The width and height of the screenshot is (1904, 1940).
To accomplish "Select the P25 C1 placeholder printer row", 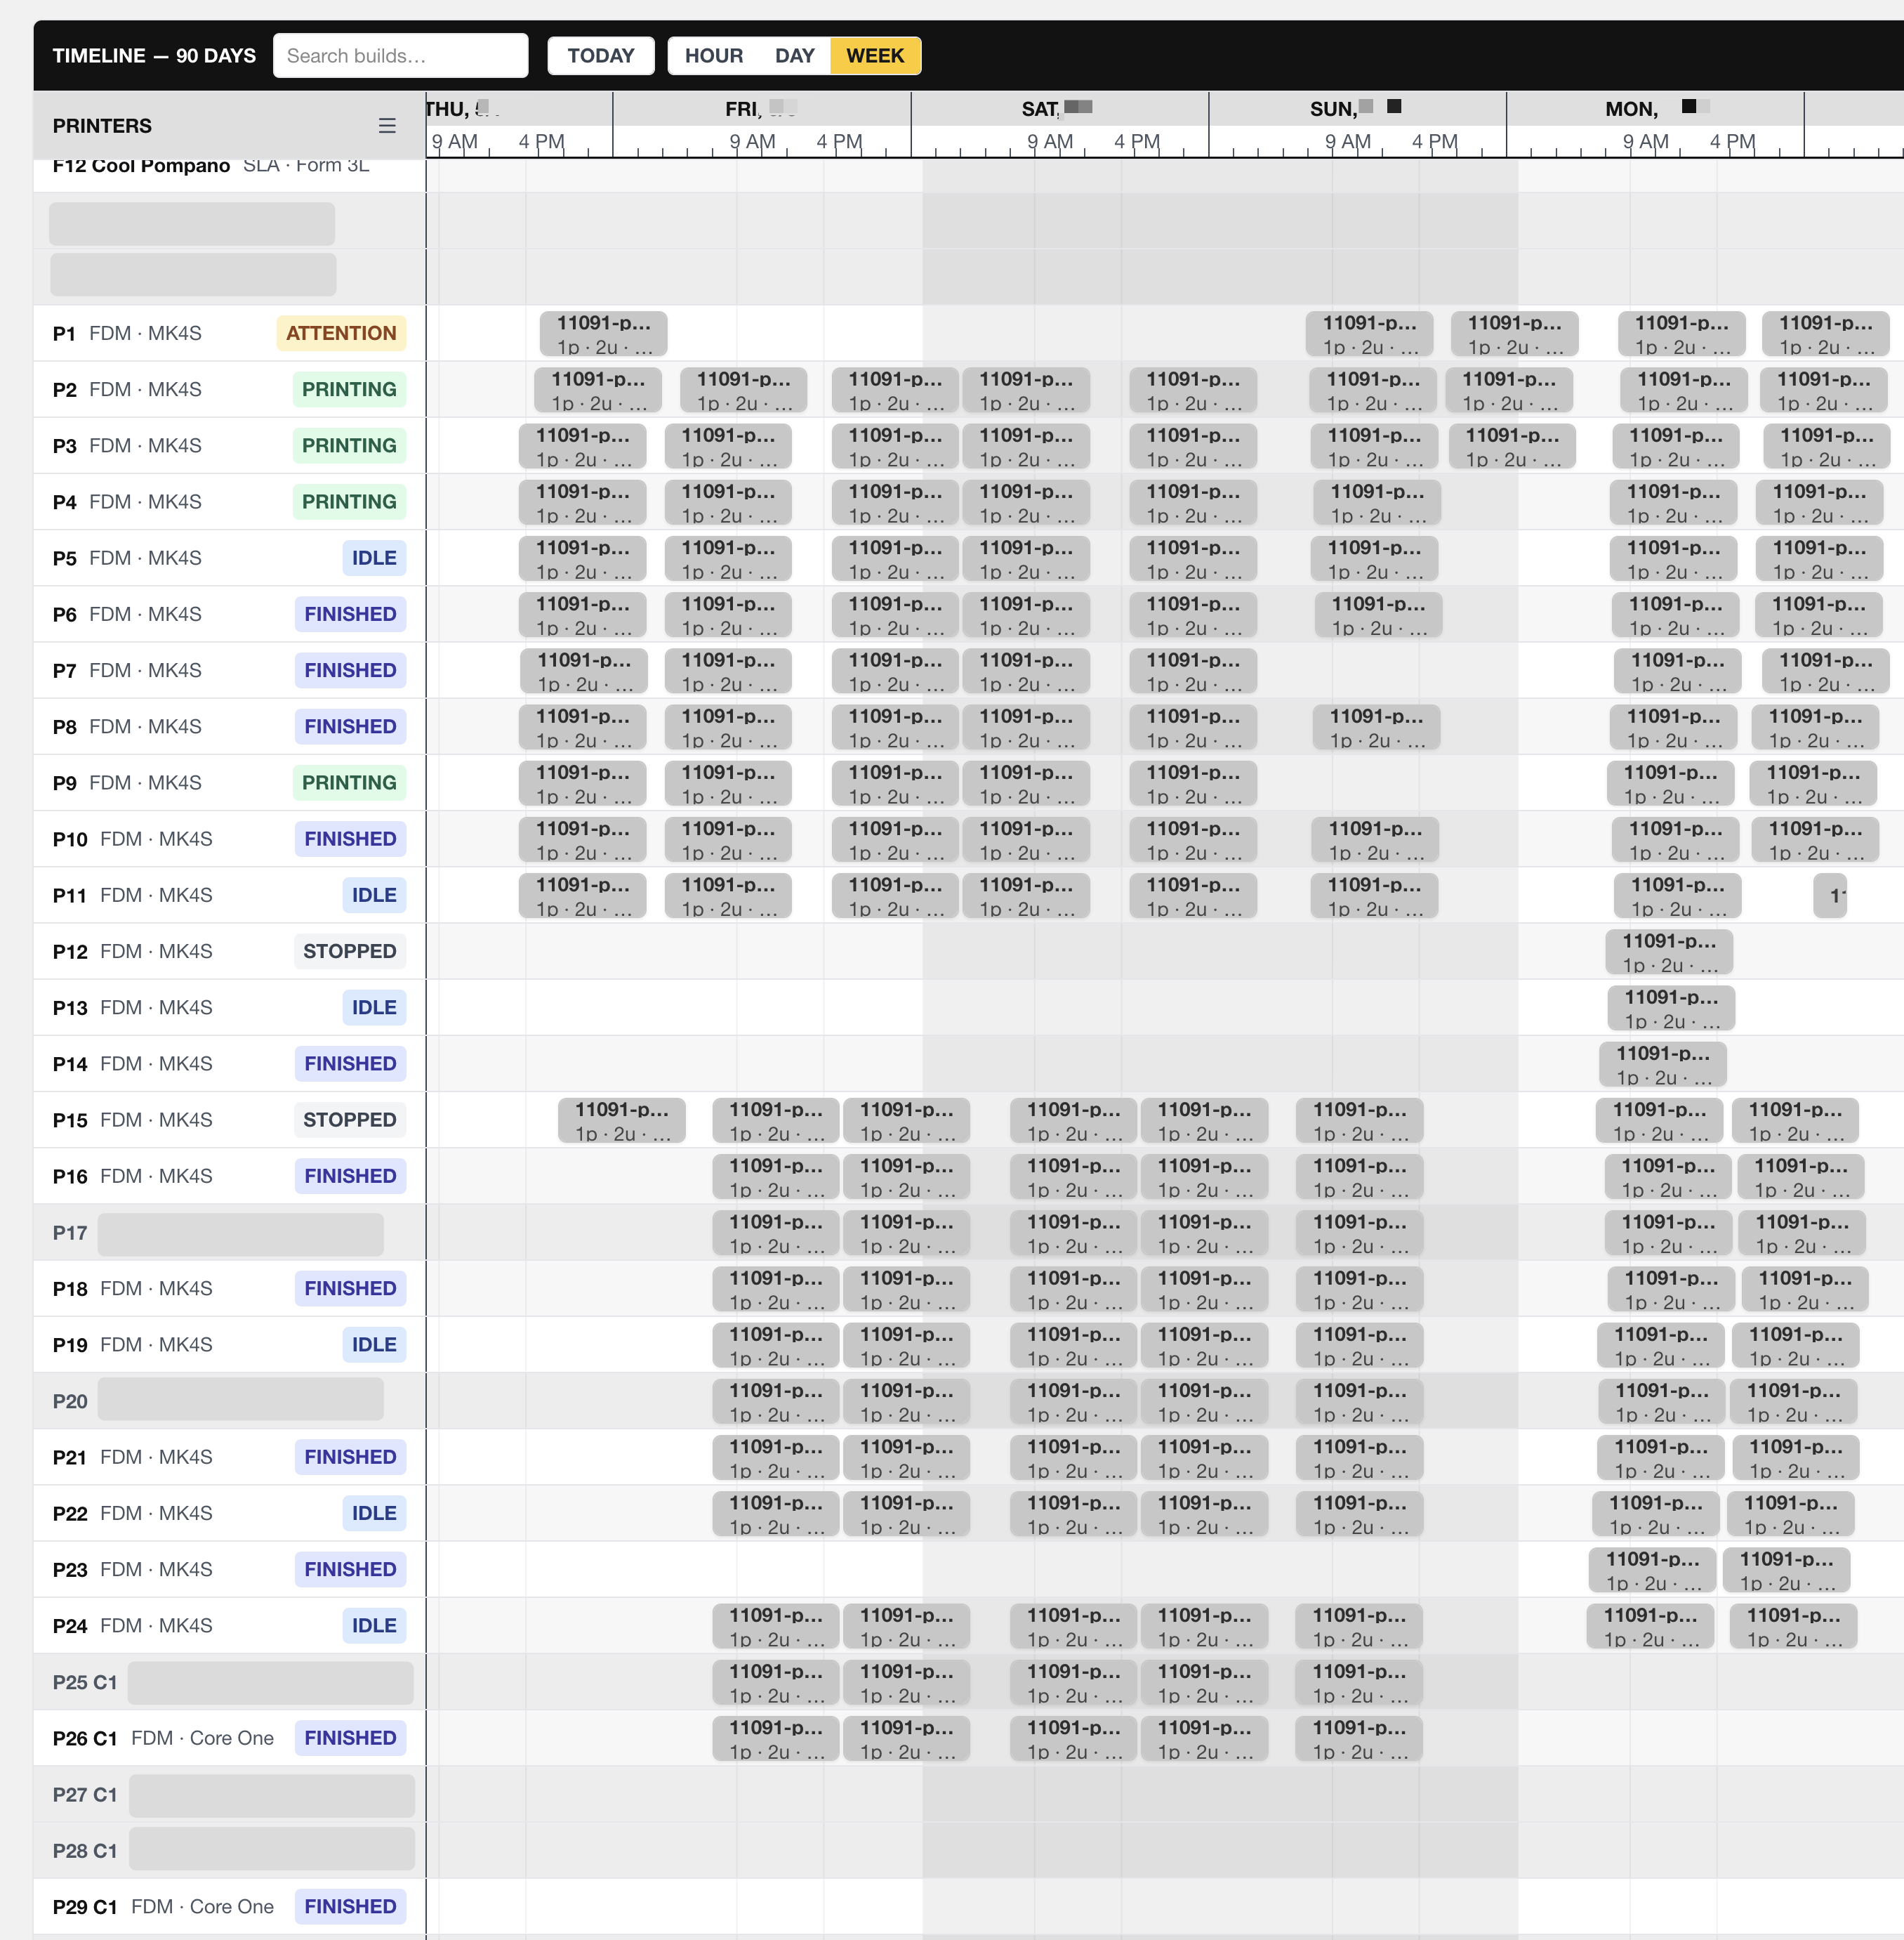I will click(x=229, y=1682).
